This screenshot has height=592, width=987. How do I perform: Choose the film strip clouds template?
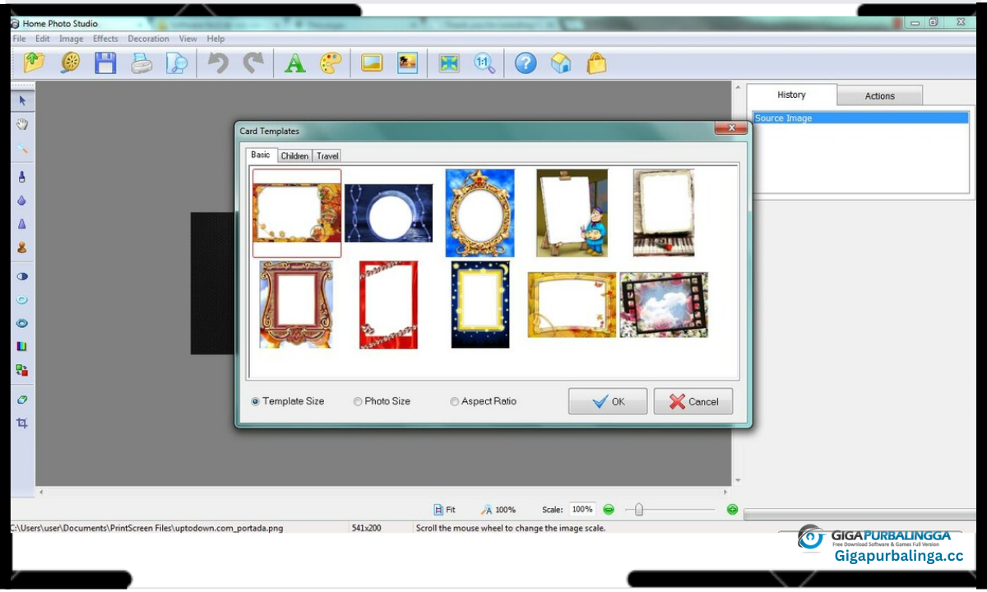[664, 305]
